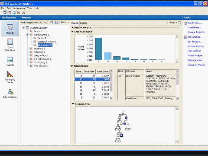
Task: Select the highlighted Multivariate 1 analysis
Action: click(45, 45)
